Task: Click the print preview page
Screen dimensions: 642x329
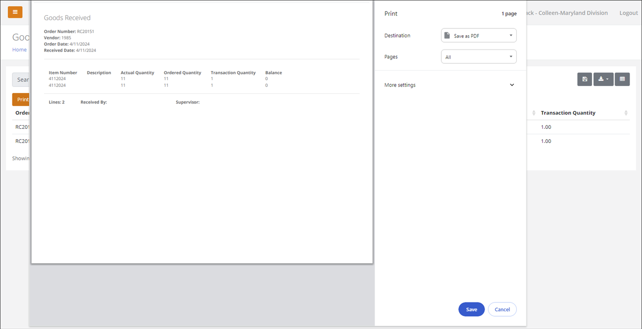Action: 202,132
